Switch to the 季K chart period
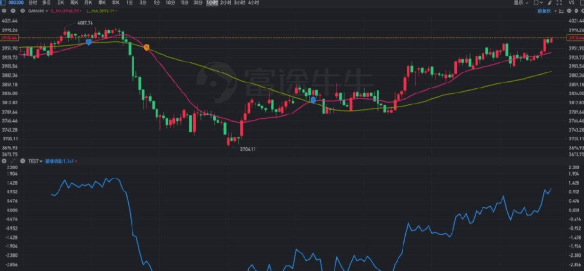The image size is (584, 271). [102, 3]
